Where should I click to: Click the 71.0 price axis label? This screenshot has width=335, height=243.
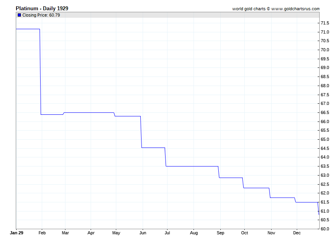click(325, 32)
